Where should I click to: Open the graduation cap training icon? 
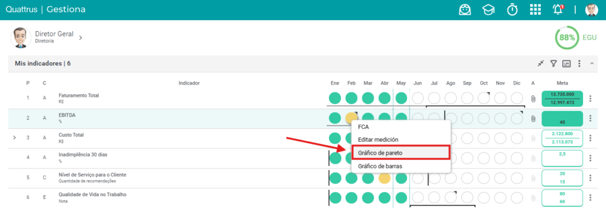pos(488,9)
